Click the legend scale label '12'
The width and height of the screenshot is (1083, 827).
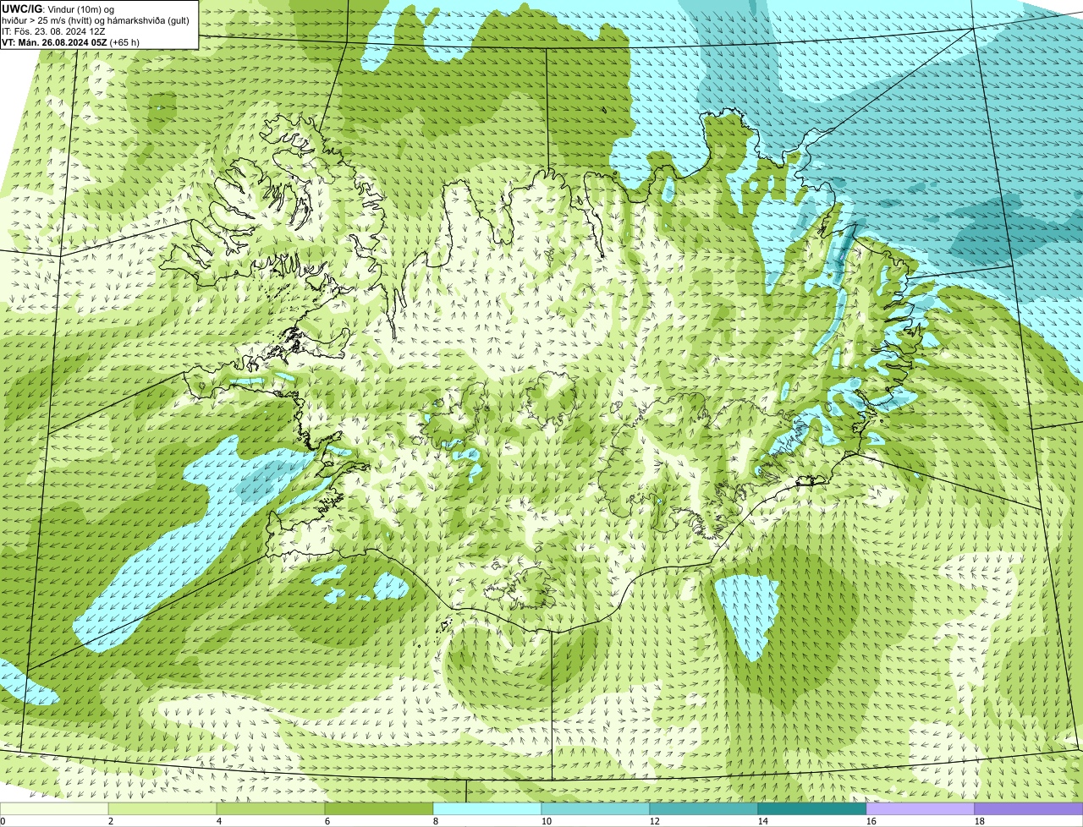[x=655, y=821]
